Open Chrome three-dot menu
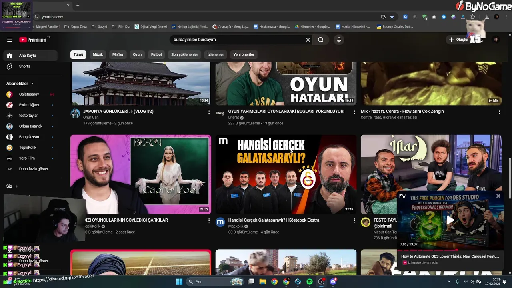Viewport: 512px width, 288px height. [x=506, y=17]
